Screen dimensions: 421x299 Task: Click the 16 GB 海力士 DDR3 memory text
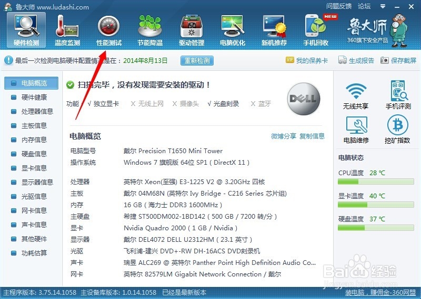click(173, 205)
